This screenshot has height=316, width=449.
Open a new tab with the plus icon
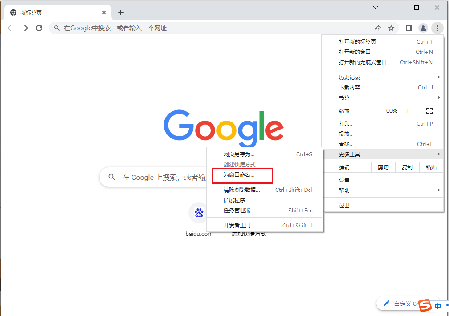click(x=121, y=12)
